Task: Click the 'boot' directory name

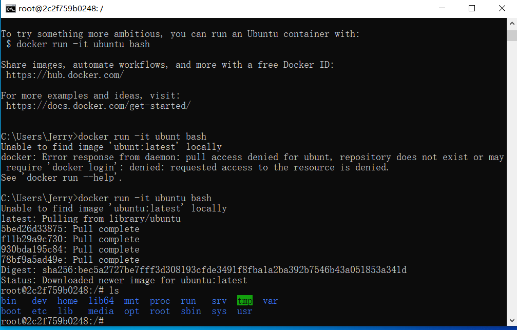Action: pos(11,311)
